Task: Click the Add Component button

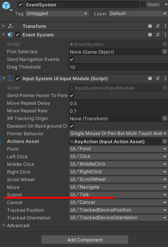Action: tap(85, 240)
